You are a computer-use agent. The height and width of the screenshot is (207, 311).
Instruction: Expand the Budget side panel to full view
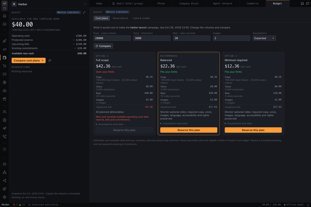[84, 12]
